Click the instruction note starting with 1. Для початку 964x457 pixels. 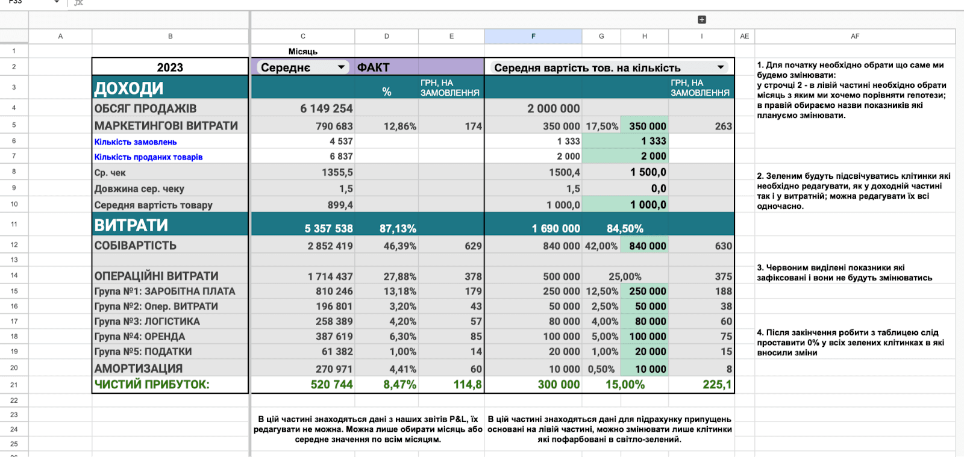(x=852, y=90)
